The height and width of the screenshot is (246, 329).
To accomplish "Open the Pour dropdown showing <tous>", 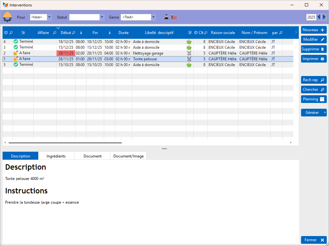I will pos(49,17).
